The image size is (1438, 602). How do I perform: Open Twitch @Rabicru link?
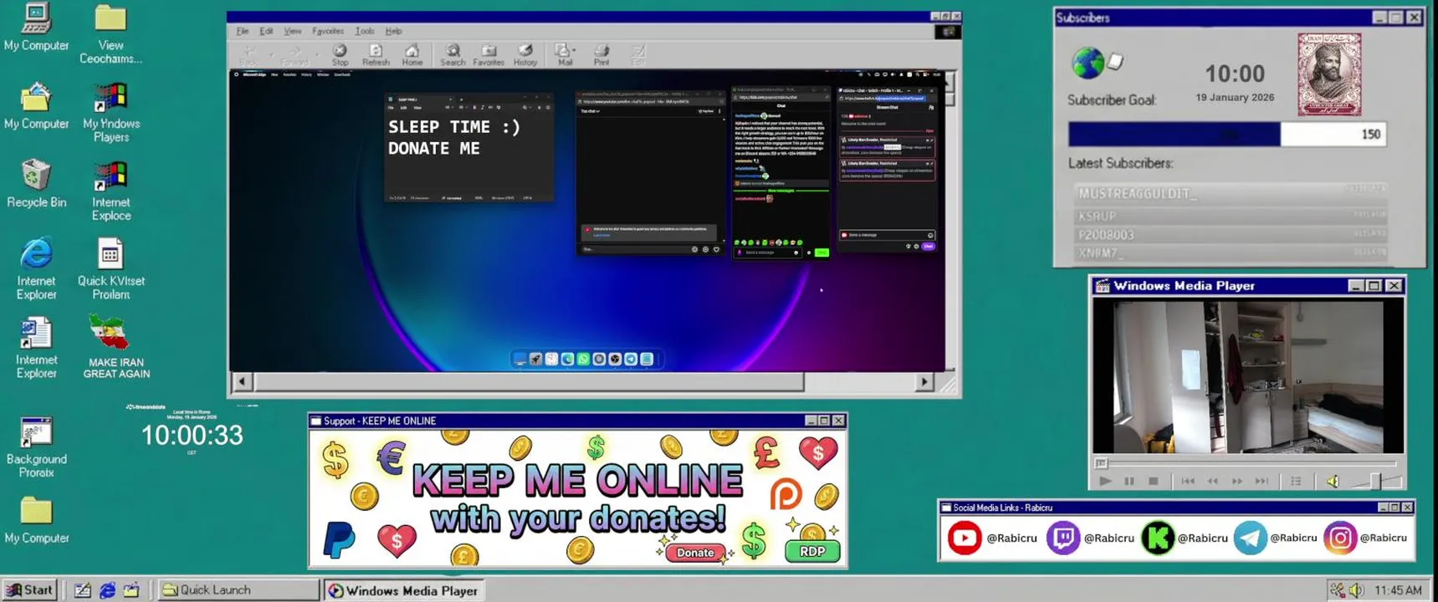[x=1090, y=538]
